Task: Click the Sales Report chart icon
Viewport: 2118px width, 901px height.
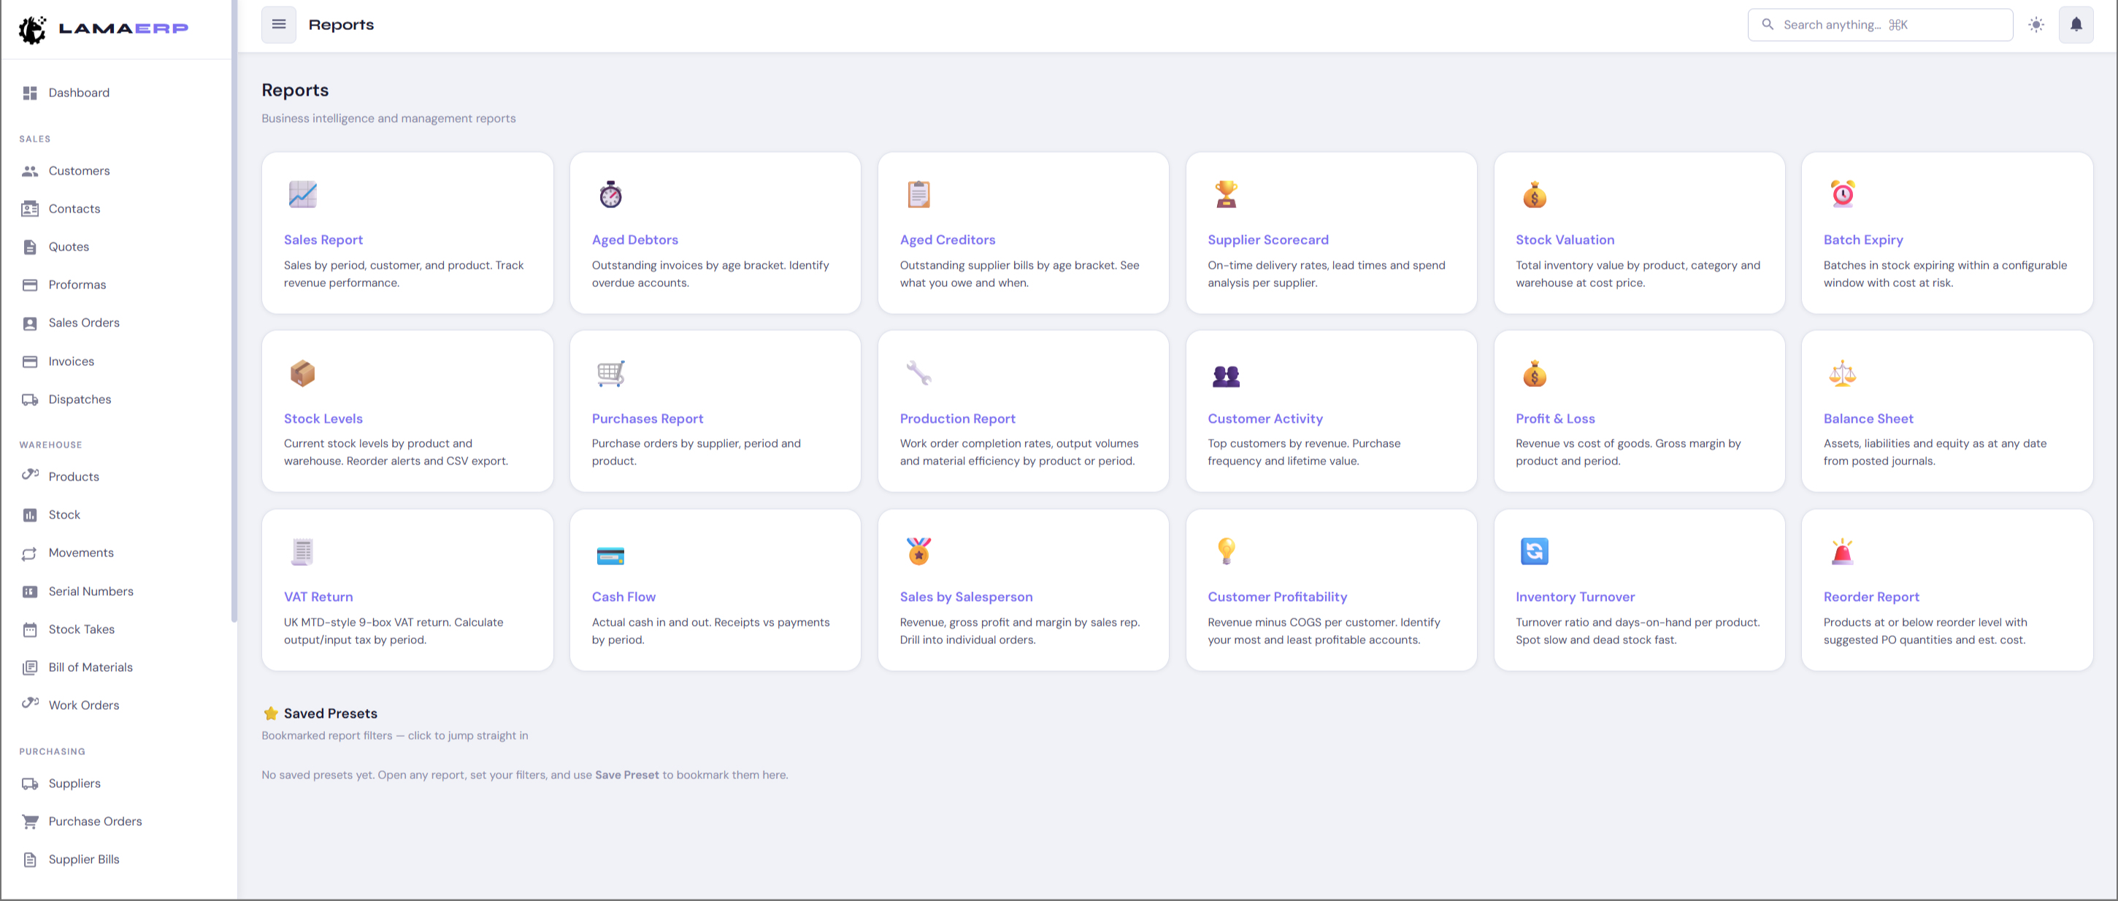Action: (302, 194)
